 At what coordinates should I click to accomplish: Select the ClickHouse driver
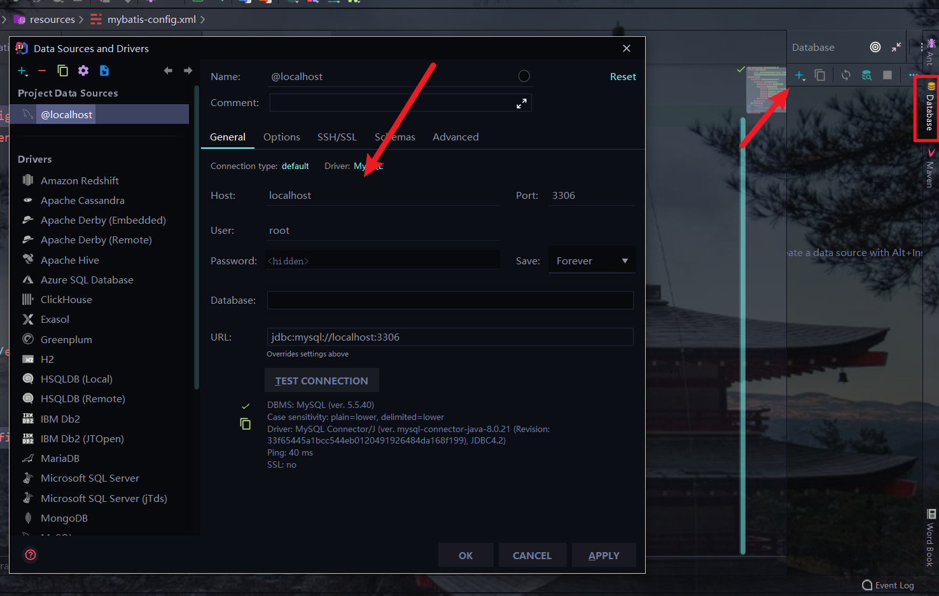[66, 299]
